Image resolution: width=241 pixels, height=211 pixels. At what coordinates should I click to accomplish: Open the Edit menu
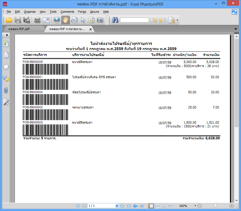tap(17, 12)
